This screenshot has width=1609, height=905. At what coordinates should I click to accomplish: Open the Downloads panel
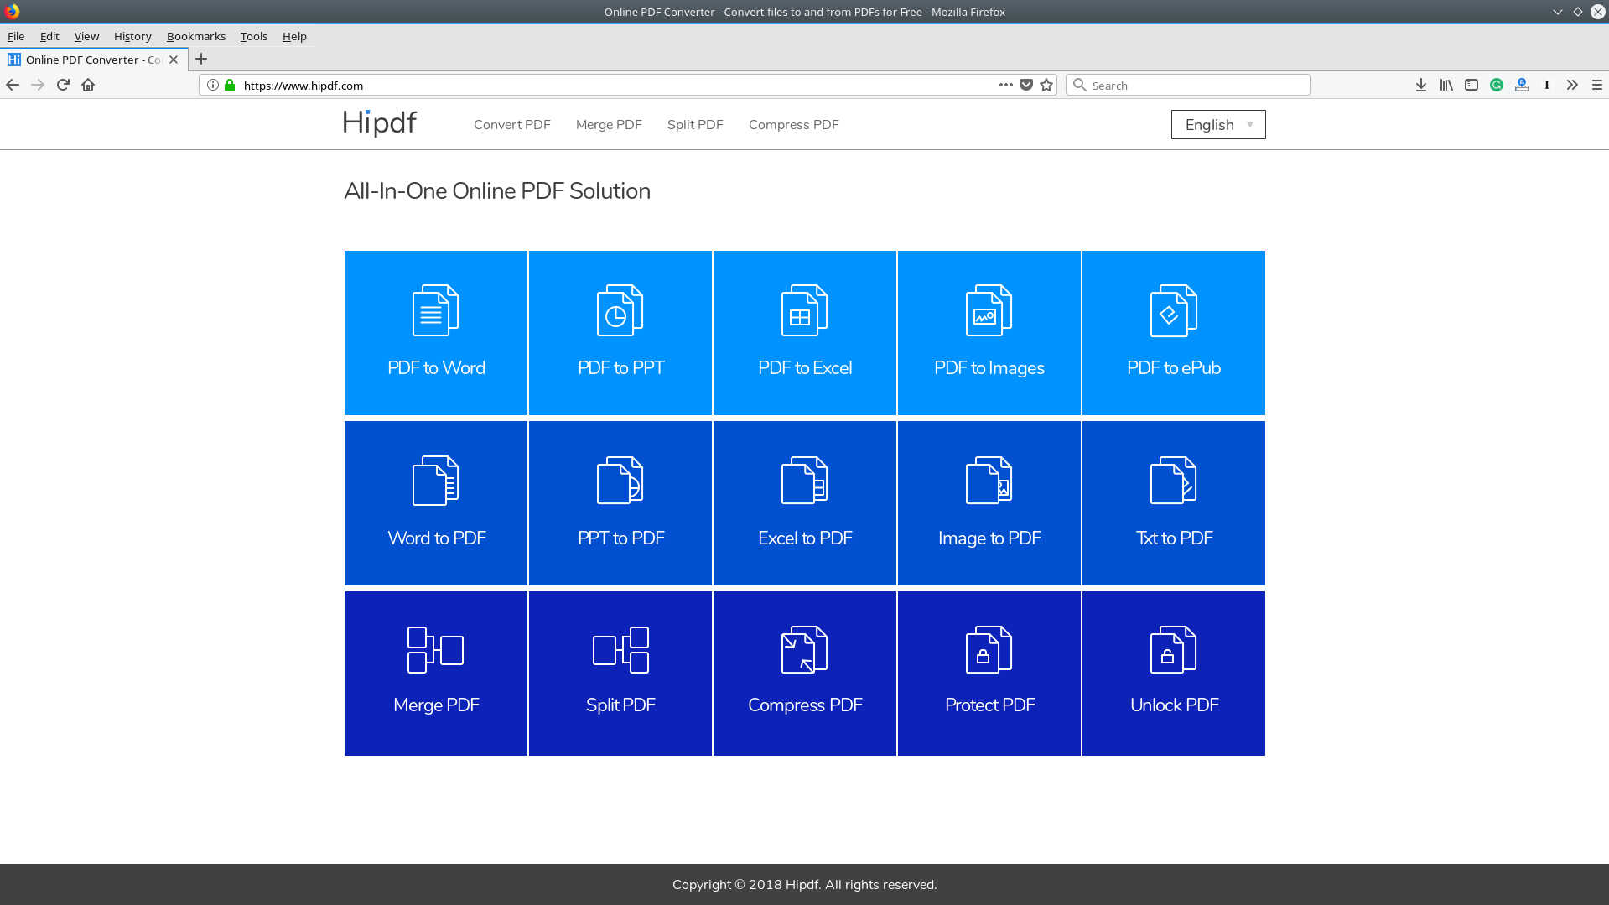(1421, 85)
